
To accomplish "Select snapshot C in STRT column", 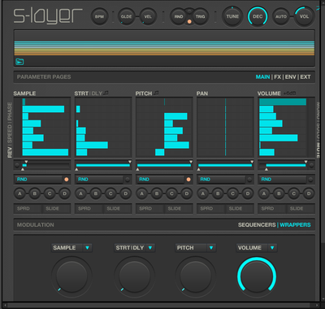I will point(110,194).
